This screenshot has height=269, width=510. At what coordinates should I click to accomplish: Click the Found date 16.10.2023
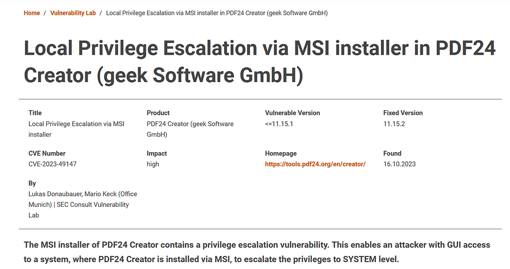399,164
